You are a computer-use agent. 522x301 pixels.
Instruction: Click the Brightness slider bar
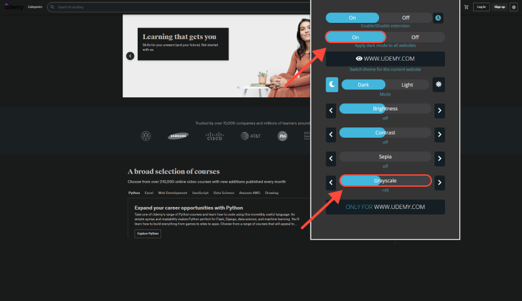coord(385,108)
